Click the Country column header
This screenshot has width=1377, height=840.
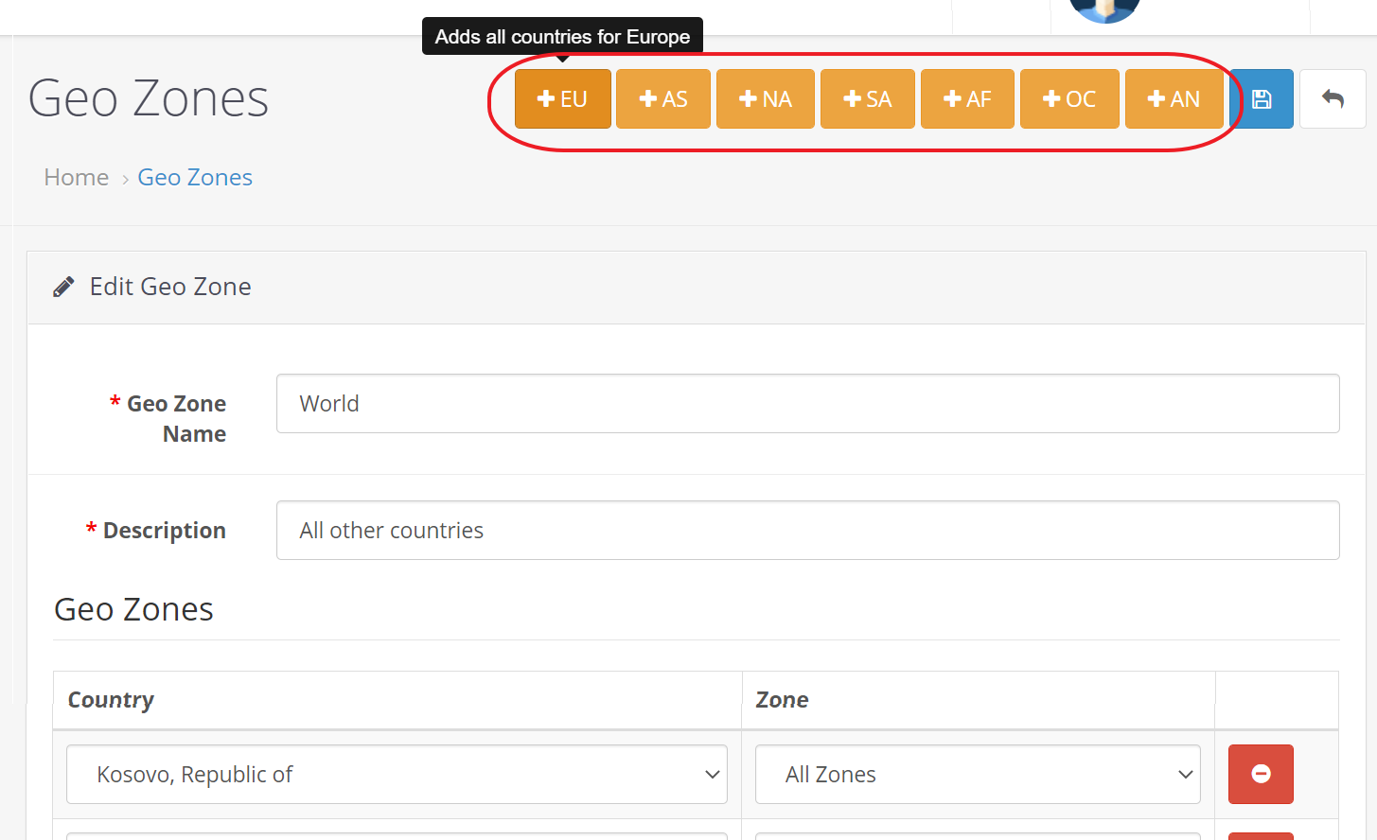tap(111, 700)
